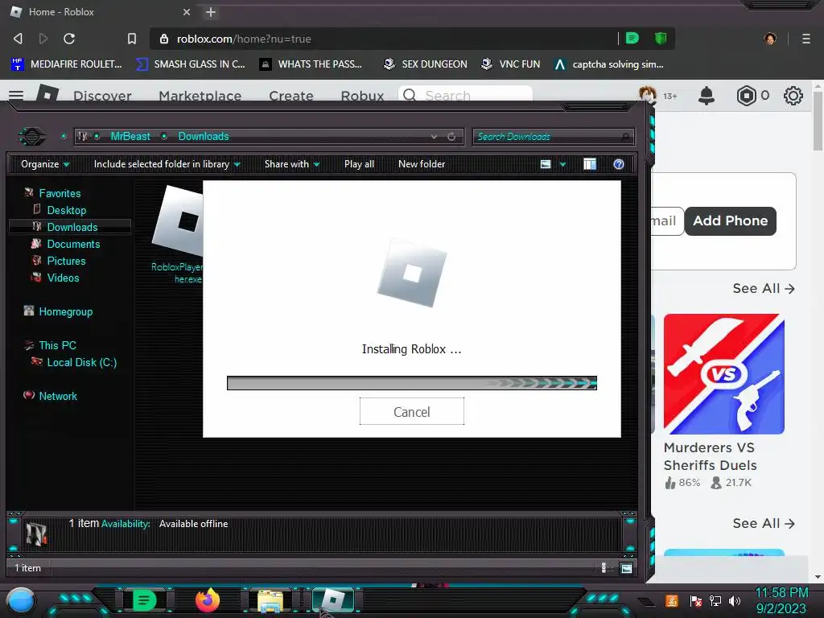Image resolution: width=824 pixels, height=618 pixels.
Task: Expand Include selected folder in library dropdown
Action: 167,164
